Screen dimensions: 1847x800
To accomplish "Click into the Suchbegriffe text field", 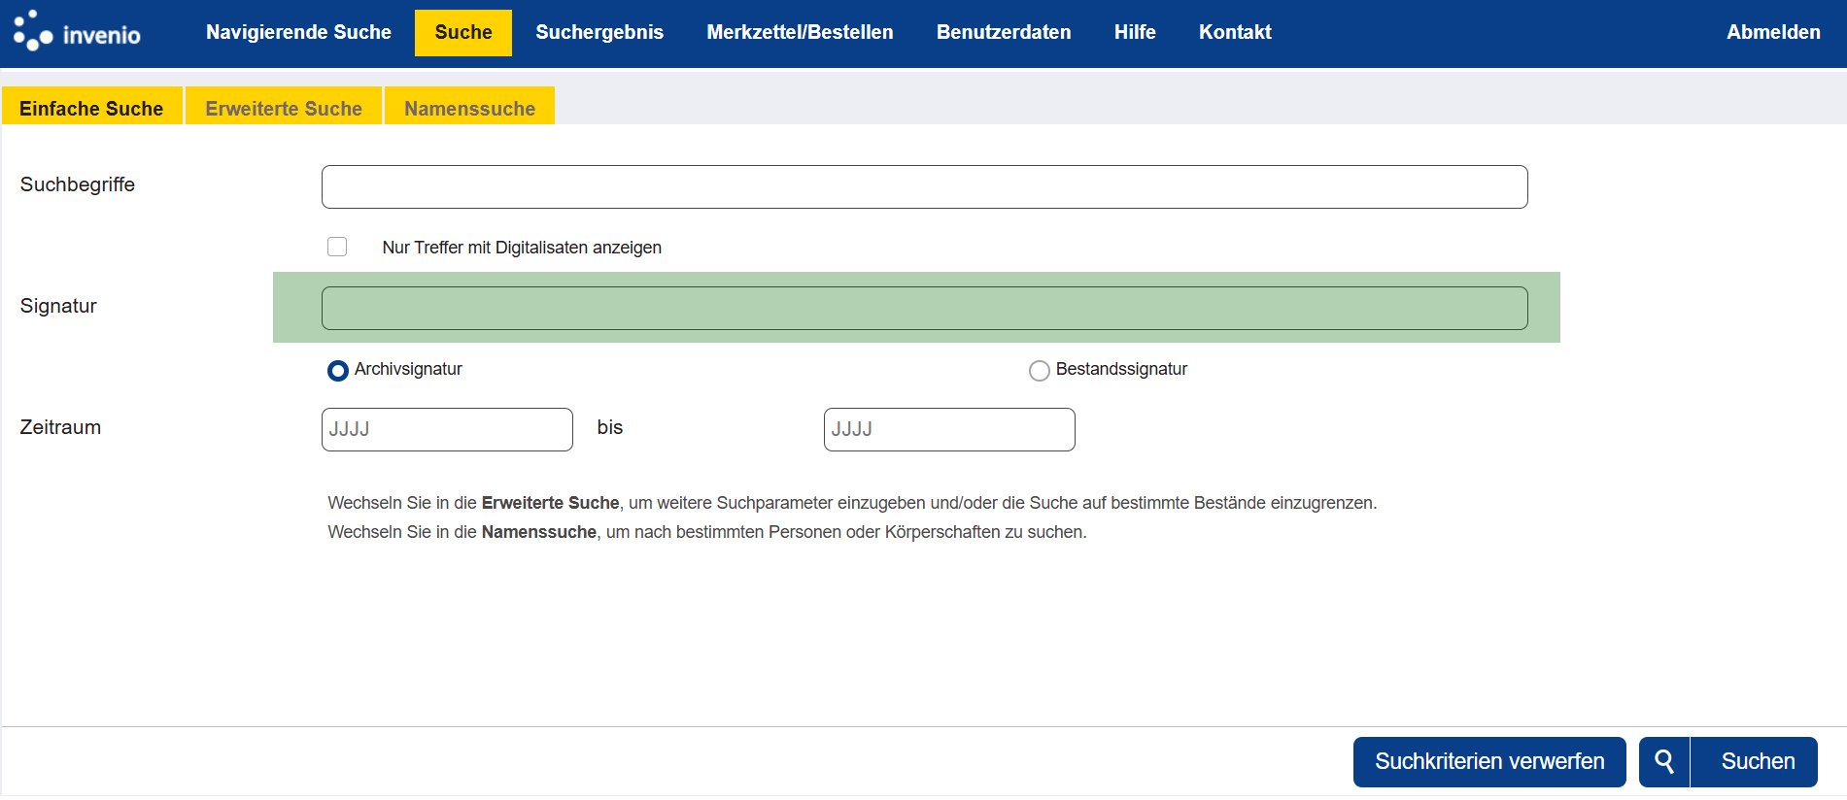I will pyautogui.click(x=923, y=186).
